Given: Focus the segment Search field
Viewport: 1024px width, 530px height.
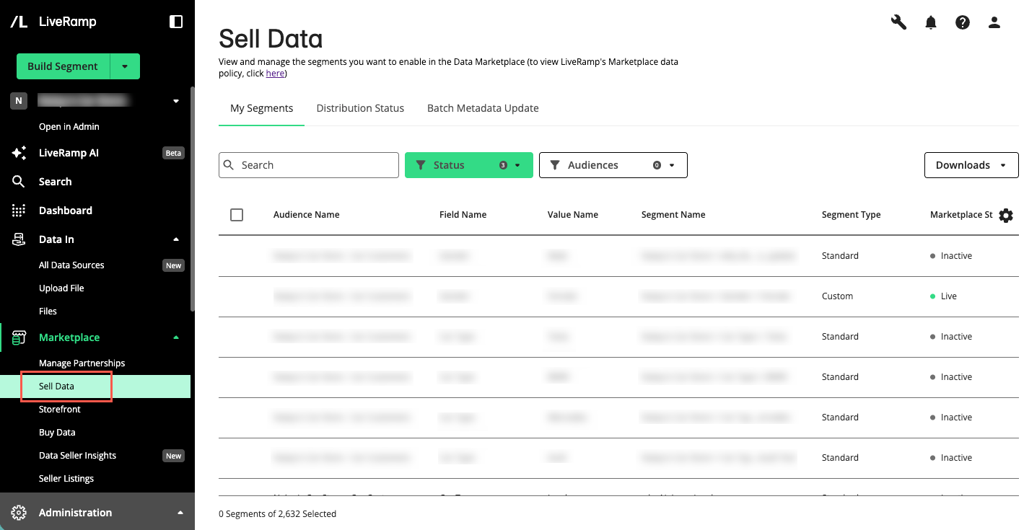Looking at the screenshot, I should click(309, 165).
